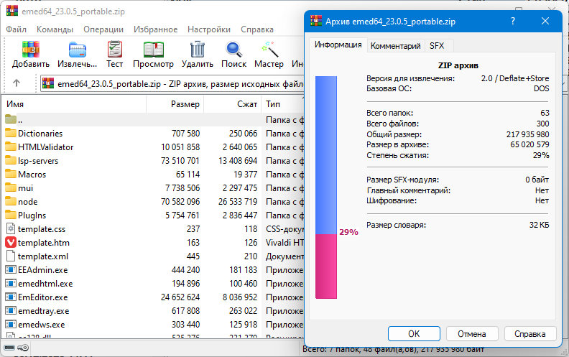Screen dimensions: 569x357
Task: Close the archive info dialog
Action: [545, 21]
